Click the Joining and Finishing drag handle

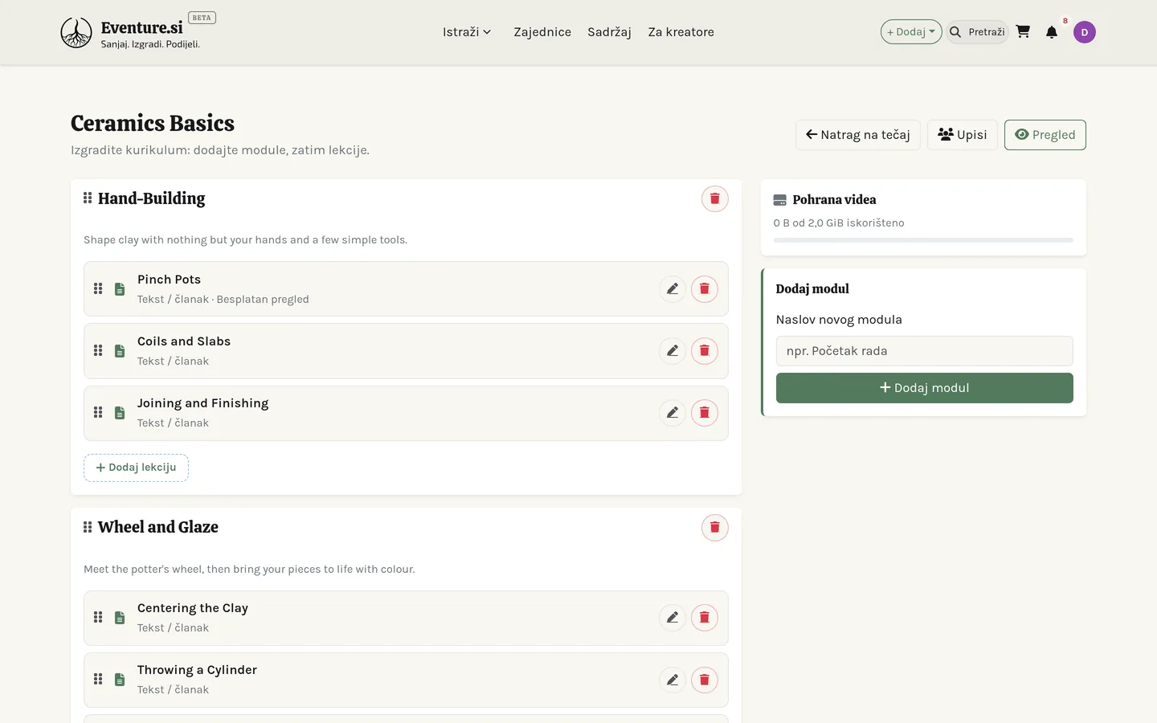pos(98,412)
